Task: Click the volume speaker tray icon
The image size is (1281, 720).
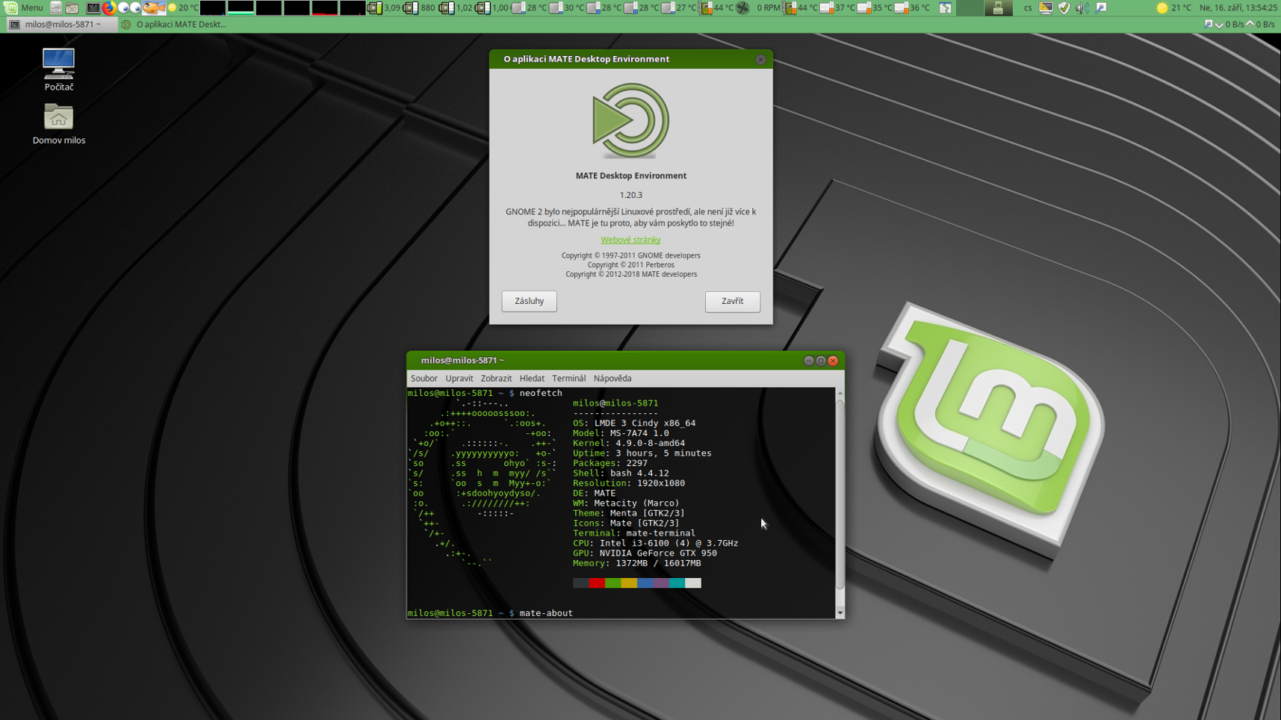Action: tap(1082, 7)
